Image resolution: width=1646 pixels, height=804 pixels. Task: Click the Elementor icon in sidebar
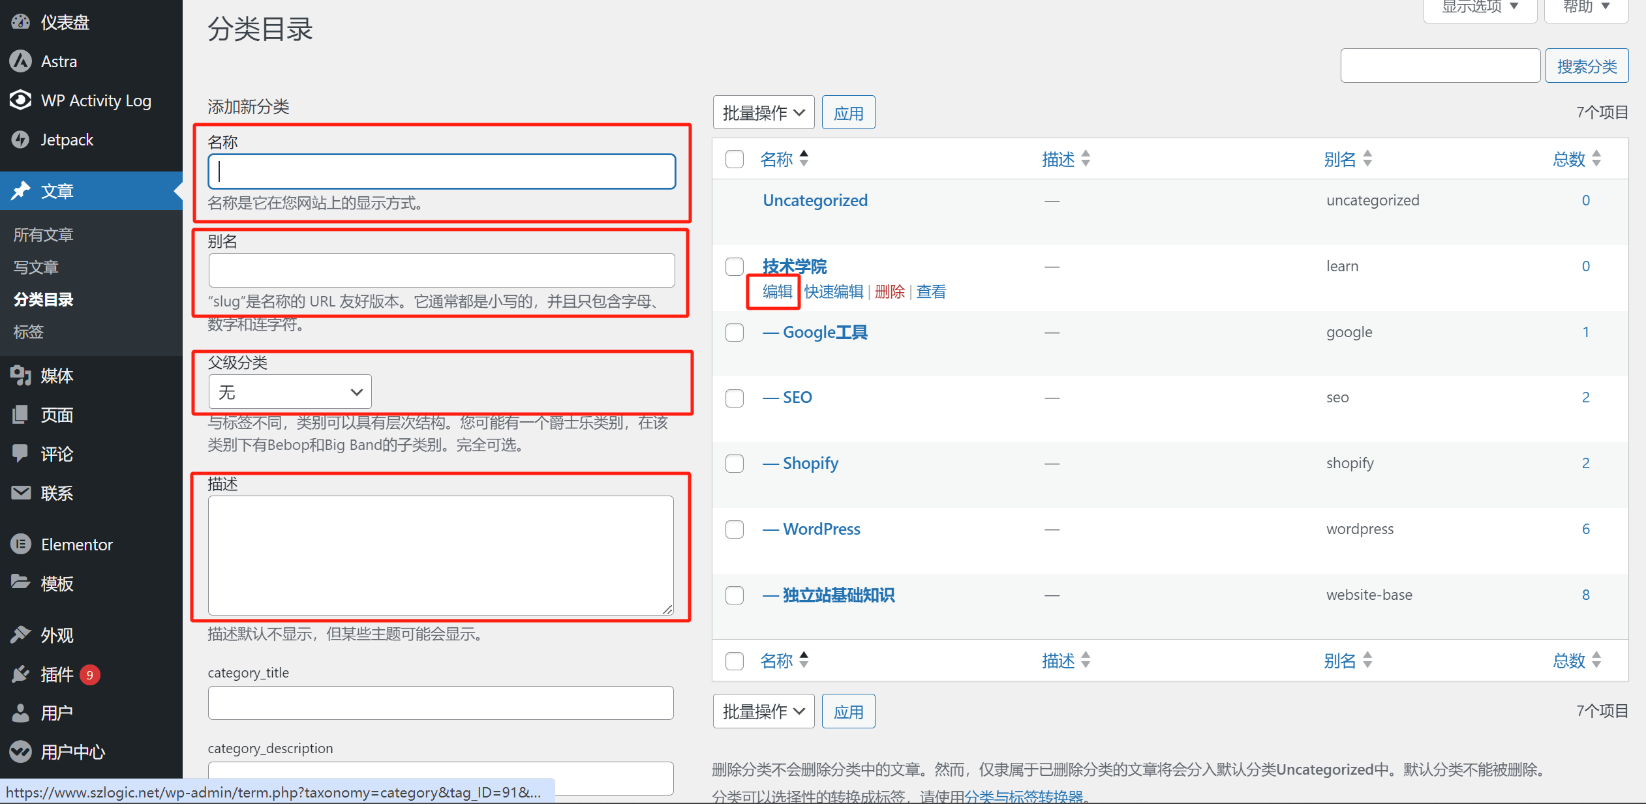[20, 544]
